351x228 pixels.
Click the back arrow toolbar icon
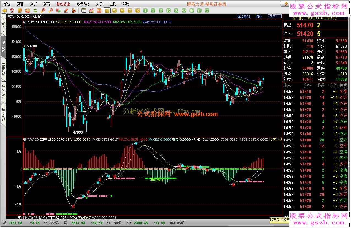[4, 10]
